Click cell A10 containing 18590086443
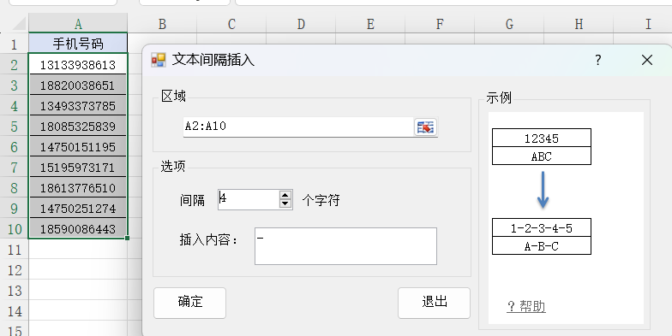Viewport: 672px width, 336px height. pyautogui.click(x=78, y=229)
